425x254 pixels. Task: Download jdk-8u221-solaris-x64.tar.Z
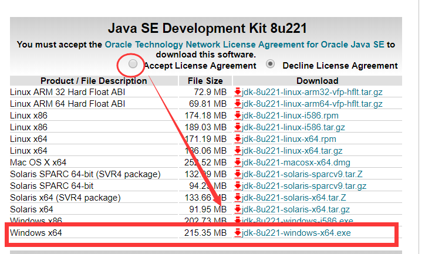(x=294, y=198)
